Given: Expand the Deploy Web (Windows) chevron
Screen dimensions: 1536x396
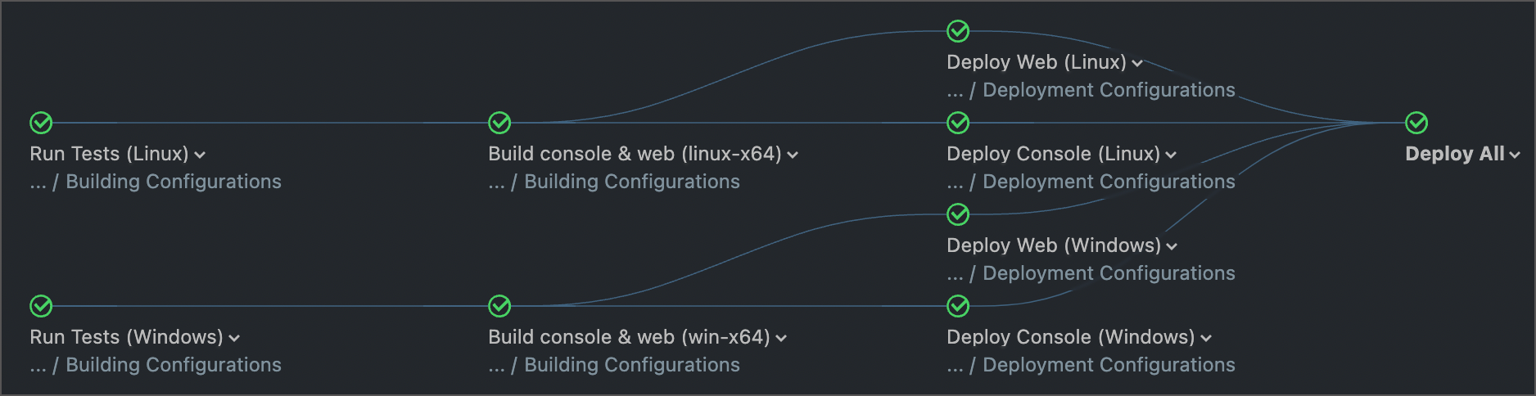Looking at the screenshot, I should click(x=1172, y=246).
